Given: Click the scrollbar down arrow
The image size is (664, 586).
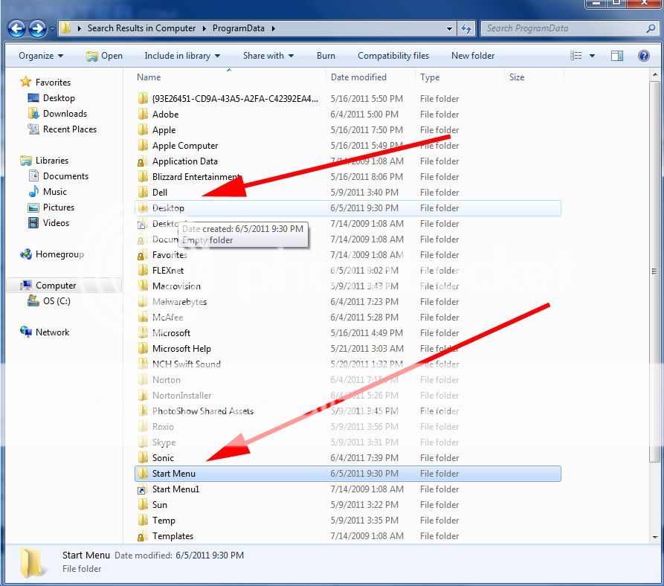Looking at the screenshot, I should point(654,538).
